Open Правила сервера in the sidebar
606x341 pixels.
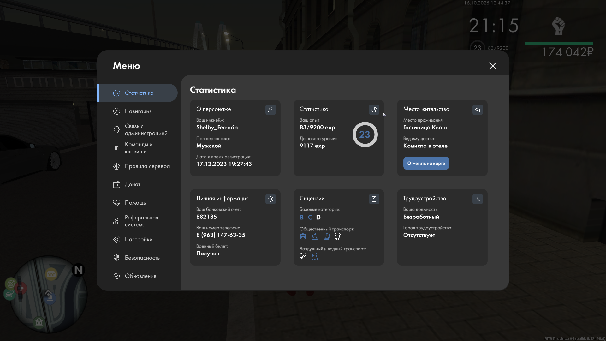[x=147, y=166]
